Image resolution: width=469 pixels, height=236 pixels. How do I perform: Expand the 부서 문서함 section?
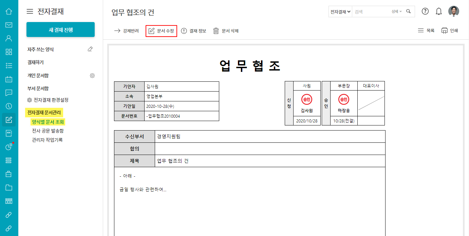click(38, 88)
